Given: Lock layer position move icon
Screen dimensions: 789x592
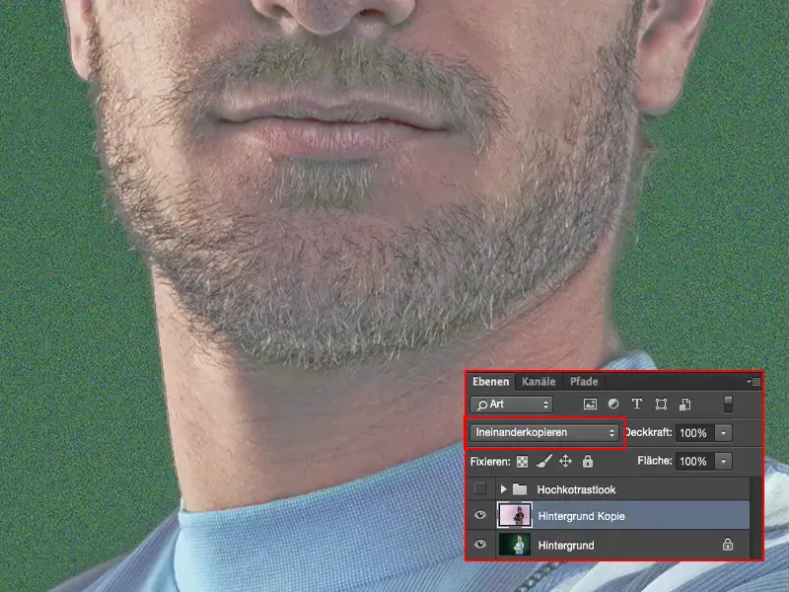Looking at the screenshot, I should point(565,461).
